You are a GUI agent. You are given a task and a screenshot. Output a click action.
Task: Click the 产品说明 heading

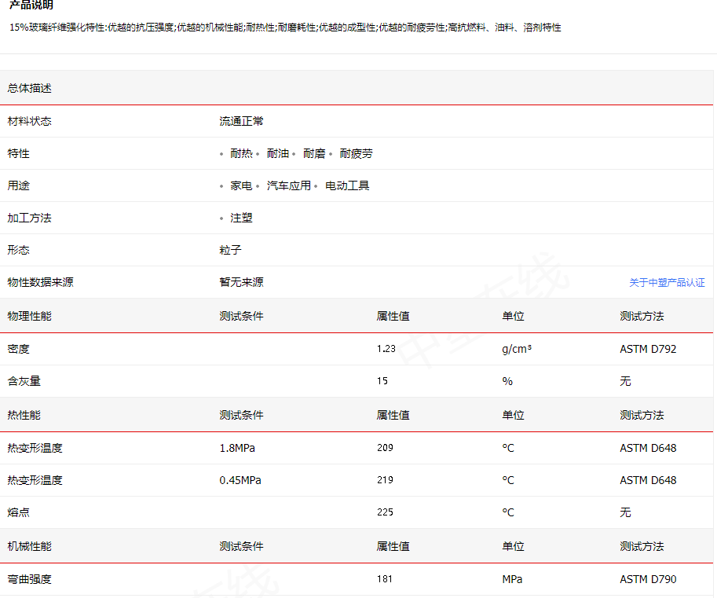[x=31, y=6]
